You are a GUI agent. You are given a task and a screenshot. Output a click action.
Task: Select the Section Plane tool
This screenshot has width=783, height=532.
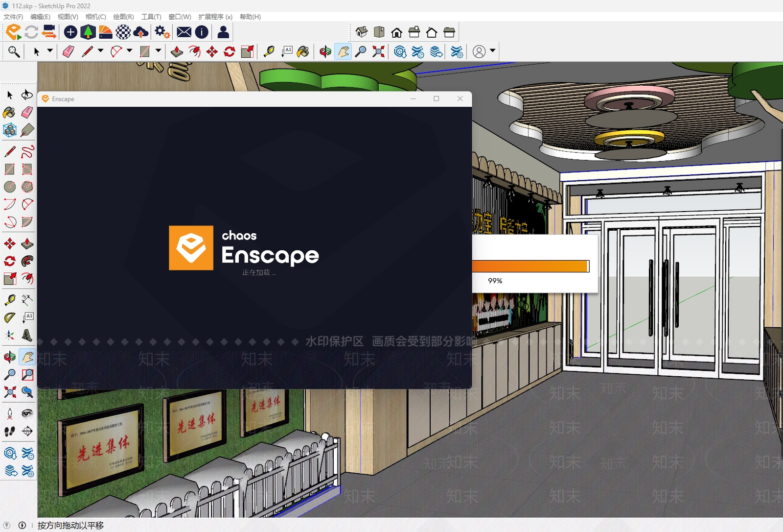[x=27, y=431]
